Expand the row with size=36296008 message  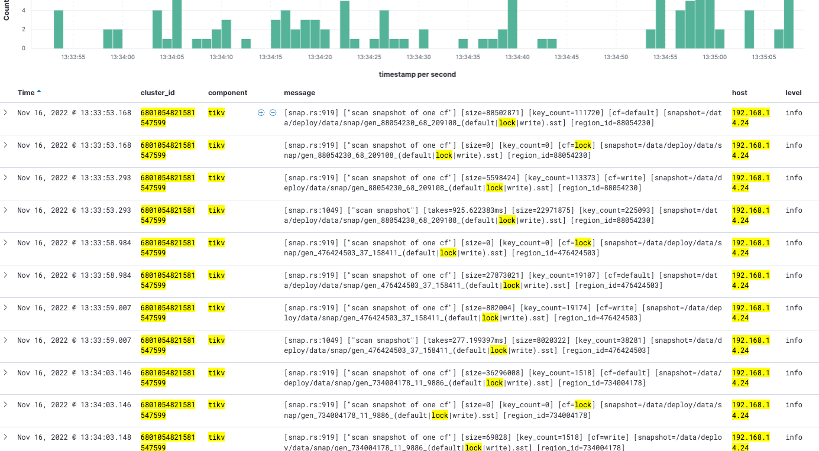pos(6,372)
